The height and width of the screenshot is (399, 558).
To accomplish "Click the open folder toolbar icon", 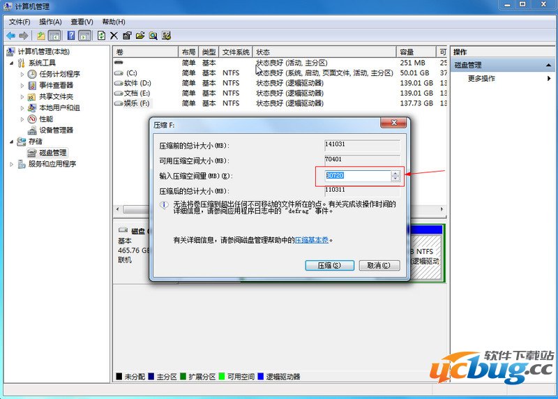I will tap(140, 35).
